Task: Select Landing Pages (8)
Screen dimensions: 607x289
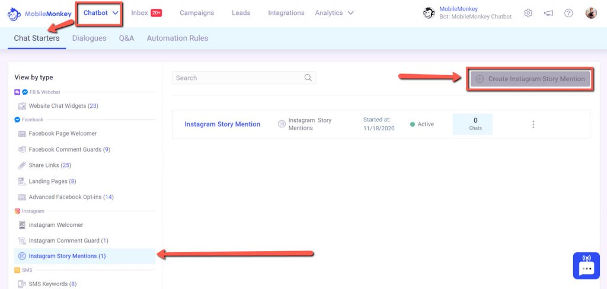Action: coord(52,181)
